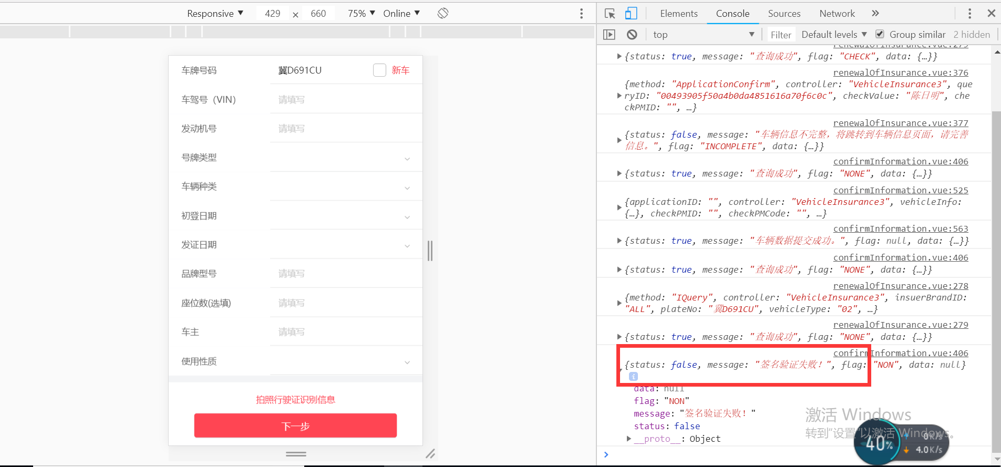Viewport: 1001px width, 467px height.
Task: Open the 75% zoom dropdown
Action: [x=361, y=14]
